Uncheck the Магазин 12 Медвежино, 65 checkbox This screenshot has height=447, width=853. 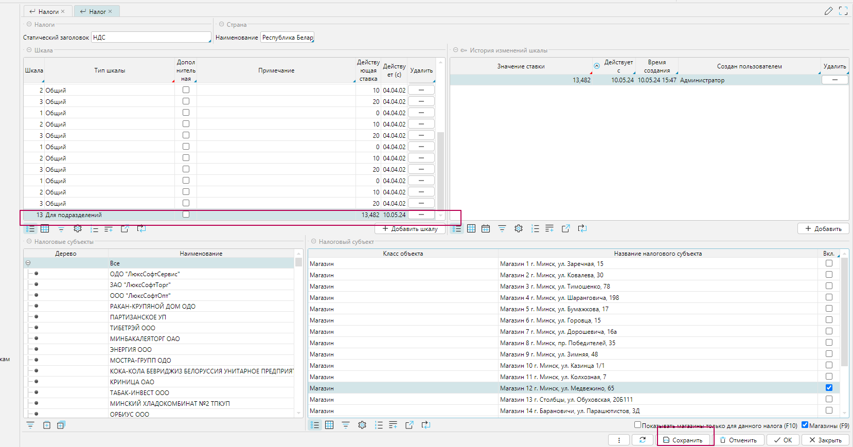(829, 388)
